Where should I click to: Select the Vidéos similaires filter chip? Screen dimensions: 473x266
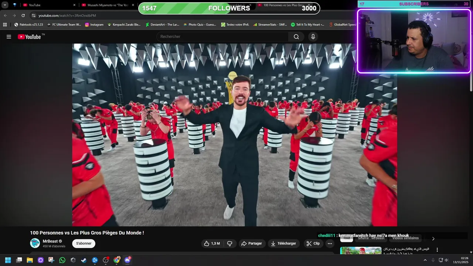pos(405,238)
